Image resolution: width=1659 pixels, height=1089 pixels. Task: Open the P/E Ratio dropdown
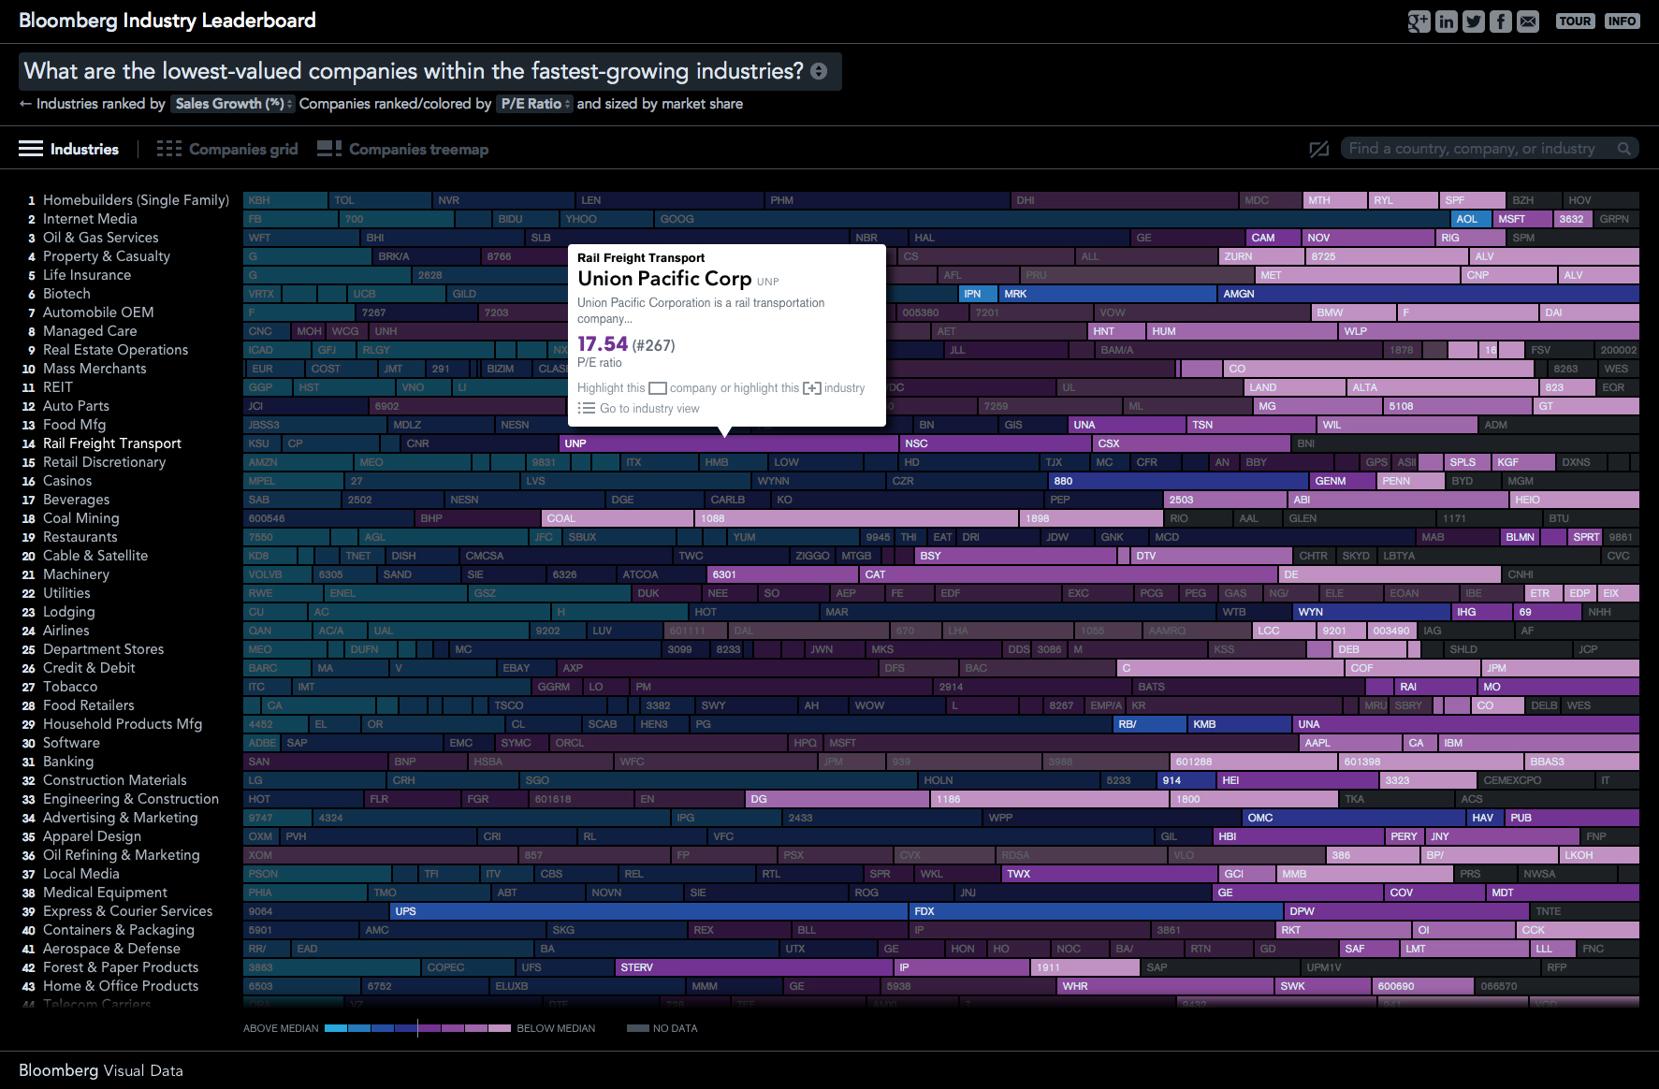point(534,103)
